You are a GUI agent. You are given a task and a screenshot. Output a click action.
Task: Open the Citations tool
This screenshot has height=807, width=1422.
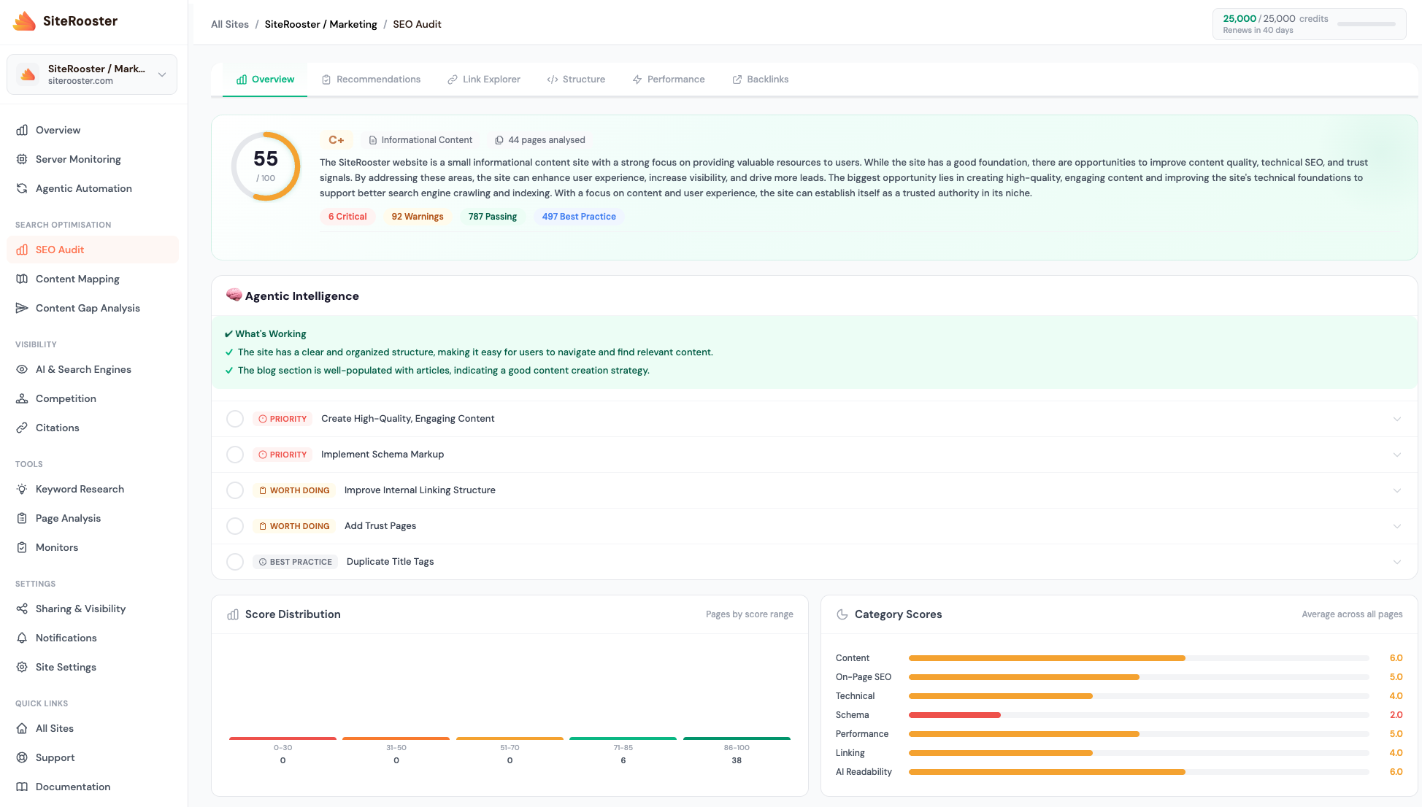click(x=57, y=428)
